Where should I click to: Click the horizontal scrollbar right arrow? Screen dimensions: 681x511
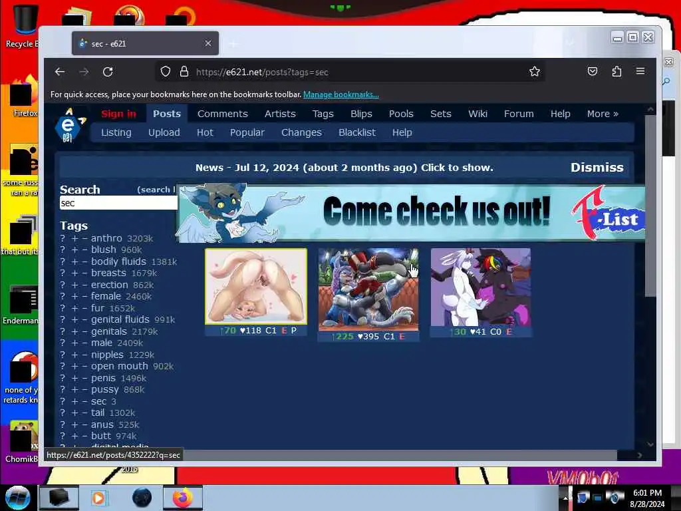pyautogui.click(x=639, y=455)
